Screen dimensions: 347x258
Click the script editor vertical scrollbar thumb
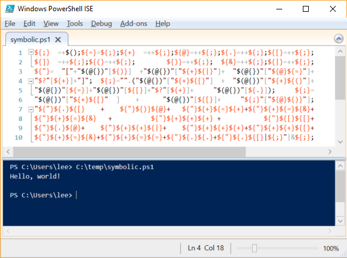pos(340,78)
